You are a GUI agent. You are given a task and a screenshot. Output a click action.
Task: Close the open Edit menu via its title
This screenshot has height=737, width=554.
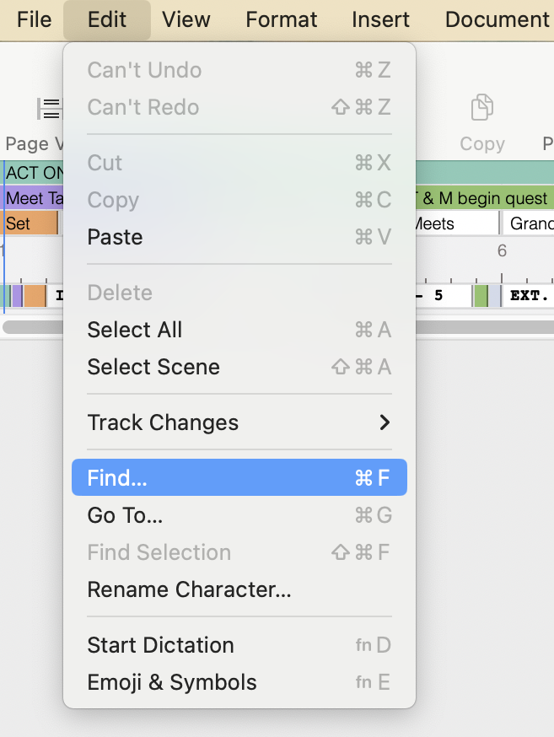pos(107,19)
